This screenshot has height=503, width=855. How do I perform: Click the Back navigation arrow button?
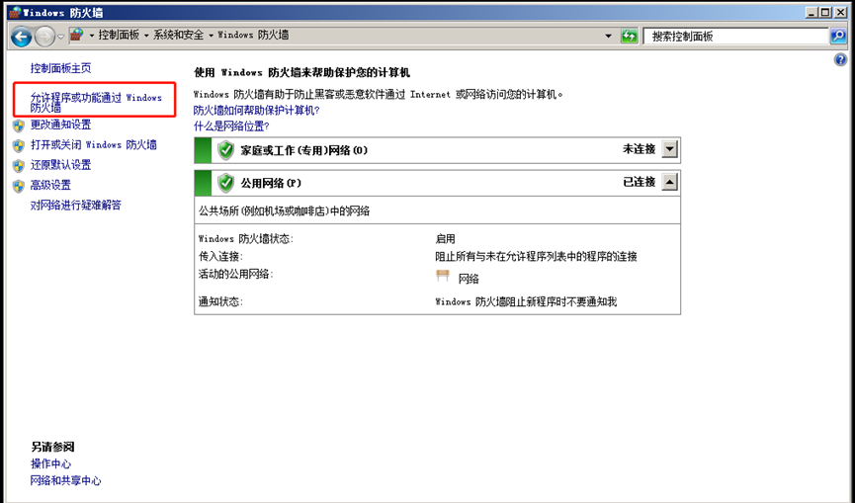pyautogui.click(x=21, y=36)
